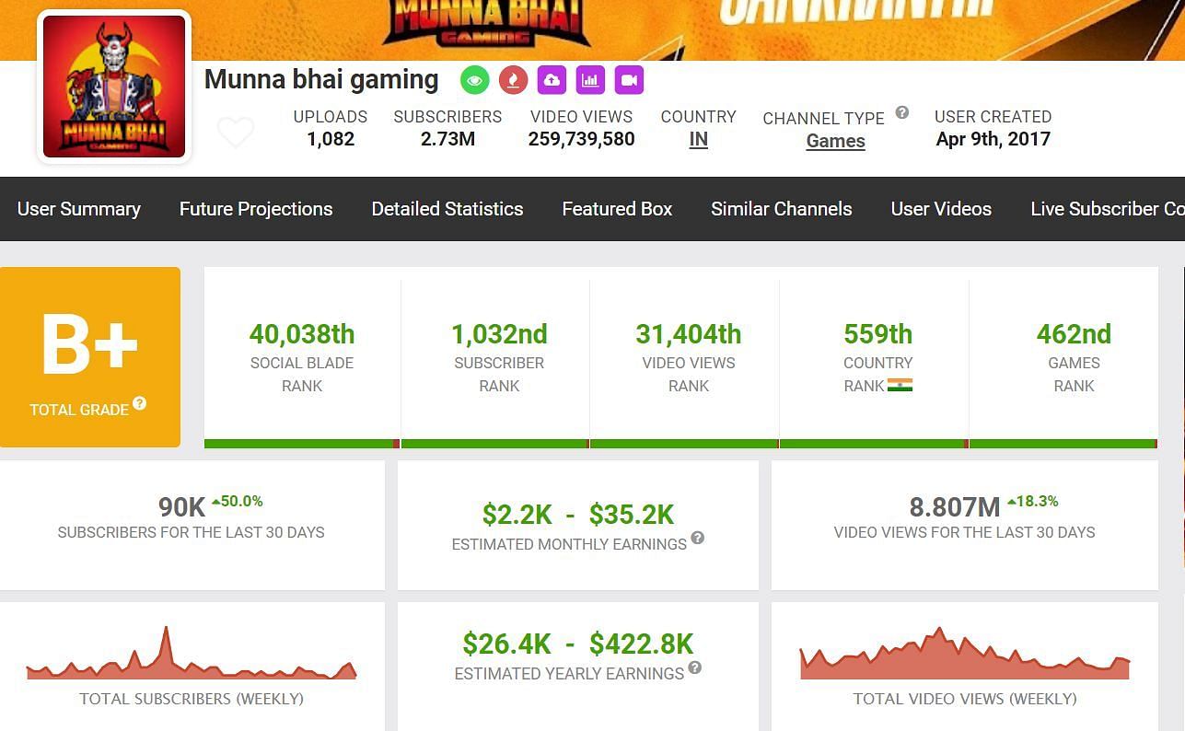Click the red flame icon beside channel name
Screen dimensions: 1185x731
coord(513,80)
